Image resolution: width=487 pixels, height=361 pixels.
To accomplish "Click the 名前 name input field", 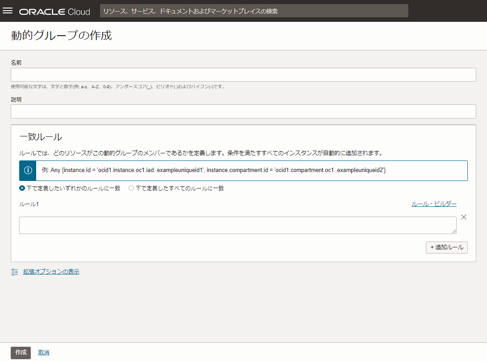I will click(x=243, y=75).
